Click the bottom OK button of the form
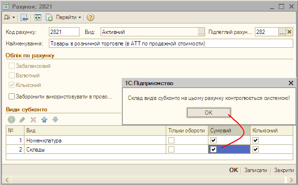The image size is (298, 185). coord(234,170)
